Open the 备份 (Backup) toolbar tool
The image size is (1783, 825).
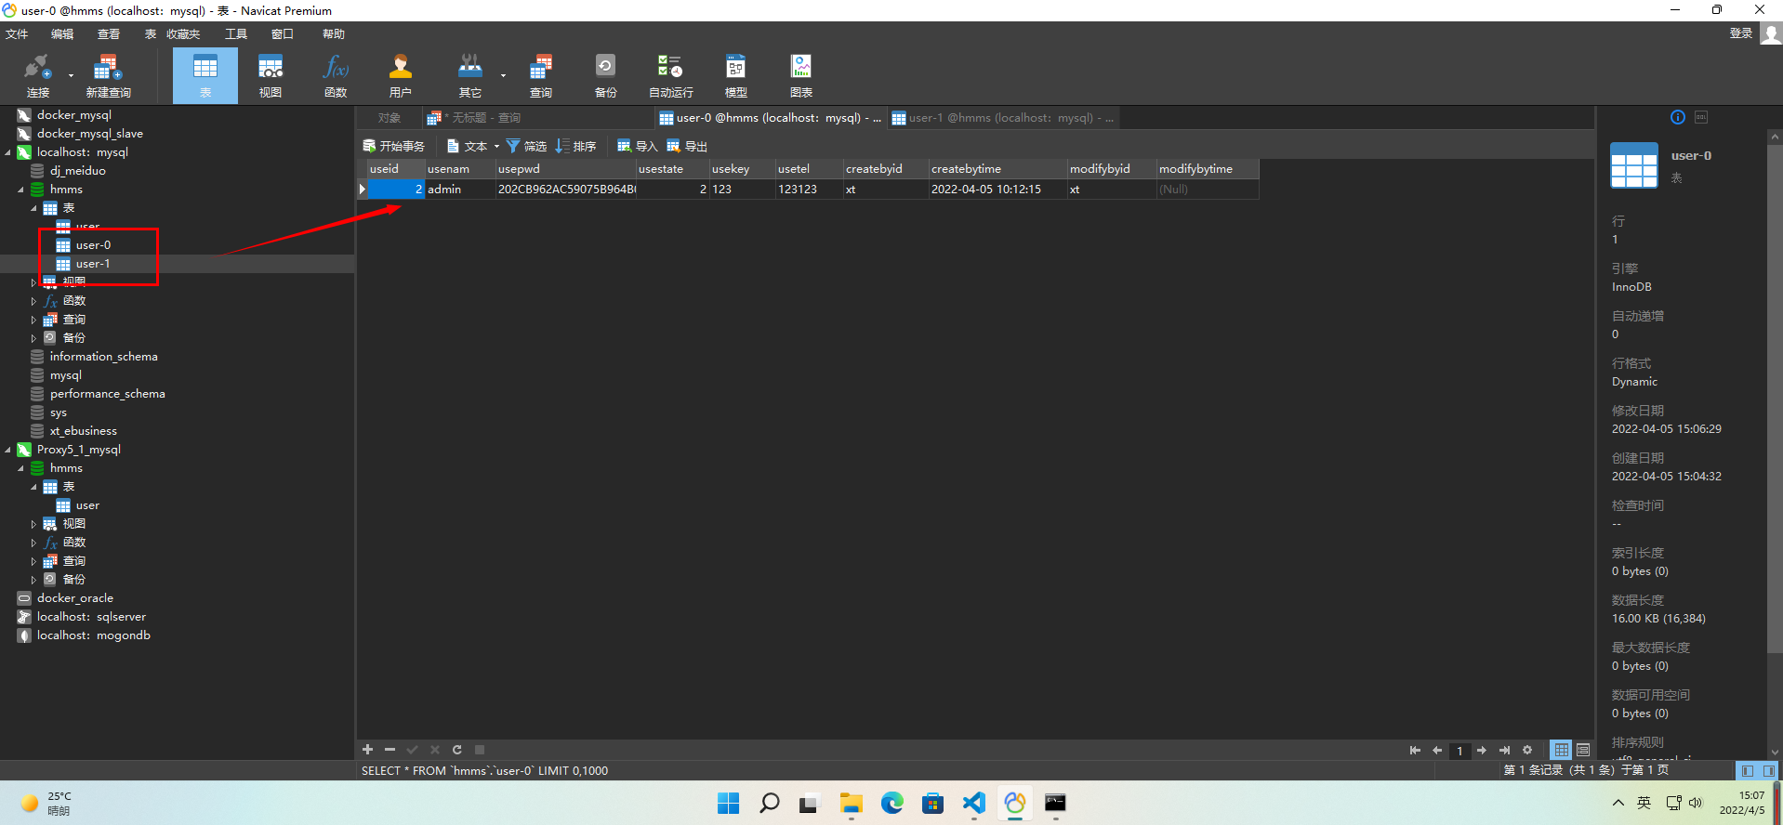pyautogui.click(x=605, y=74)
